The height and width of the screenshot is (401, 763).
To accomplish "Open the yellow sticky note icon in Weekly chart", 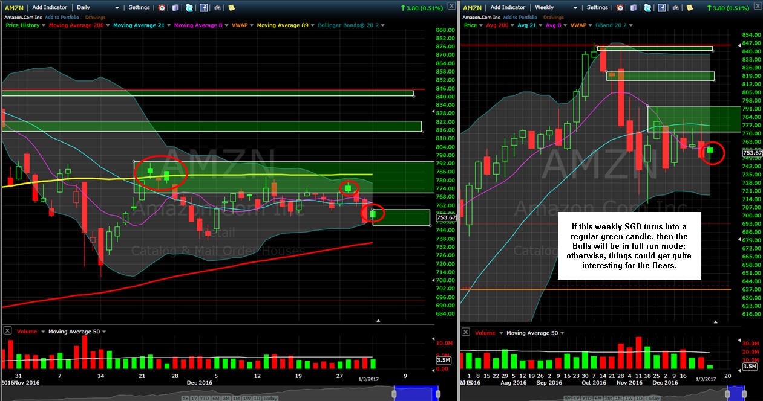I will [x=689, y=8].
